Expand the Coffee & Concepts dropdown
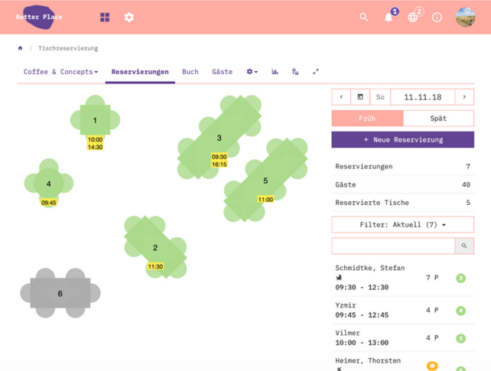The image size is (491, 371). click(x=60, y=72)
